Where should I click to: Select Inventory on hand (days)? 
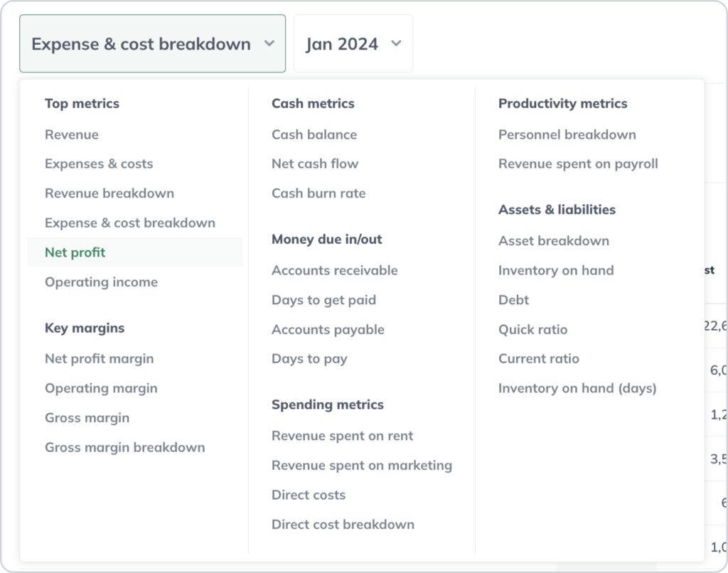[x=577, y=388]
